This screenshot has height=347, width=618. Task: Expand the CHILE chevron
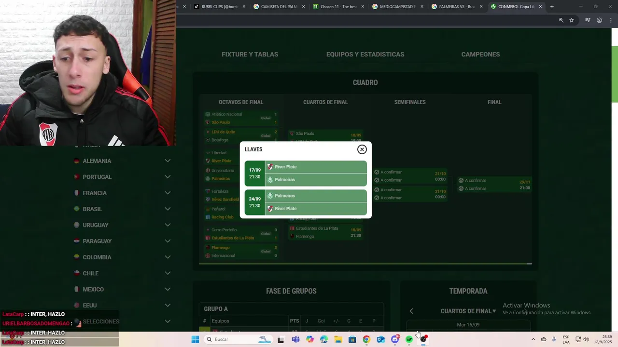coord(168,273)
